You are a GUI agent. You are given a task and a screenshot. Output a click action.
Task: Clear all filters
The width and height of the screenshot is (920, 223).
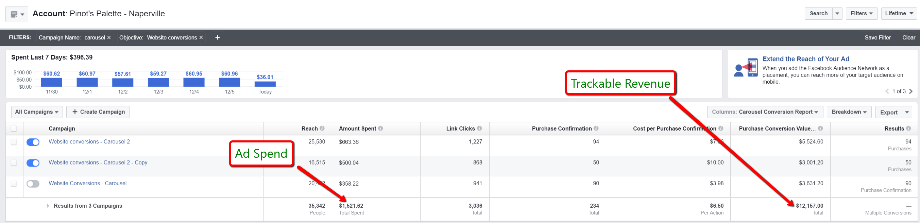(908, 37)
